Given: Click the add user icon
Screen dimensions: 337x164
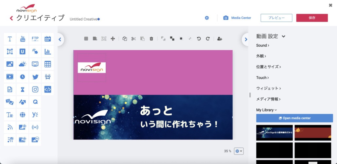Looking at the screenshot, I should (220, 39).
